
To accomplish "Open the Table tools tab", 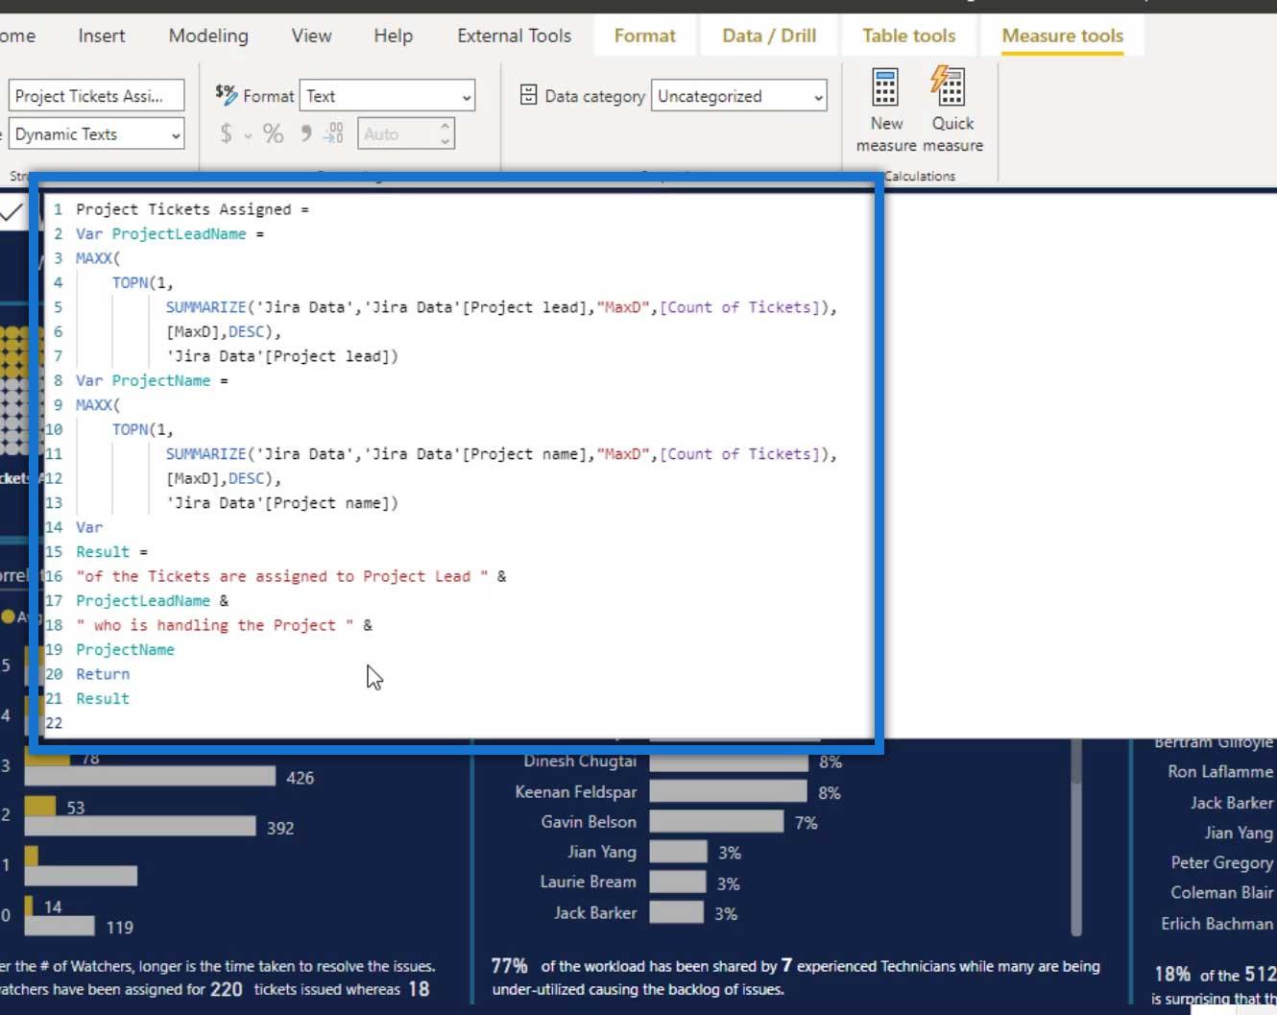I will [908, 36].
